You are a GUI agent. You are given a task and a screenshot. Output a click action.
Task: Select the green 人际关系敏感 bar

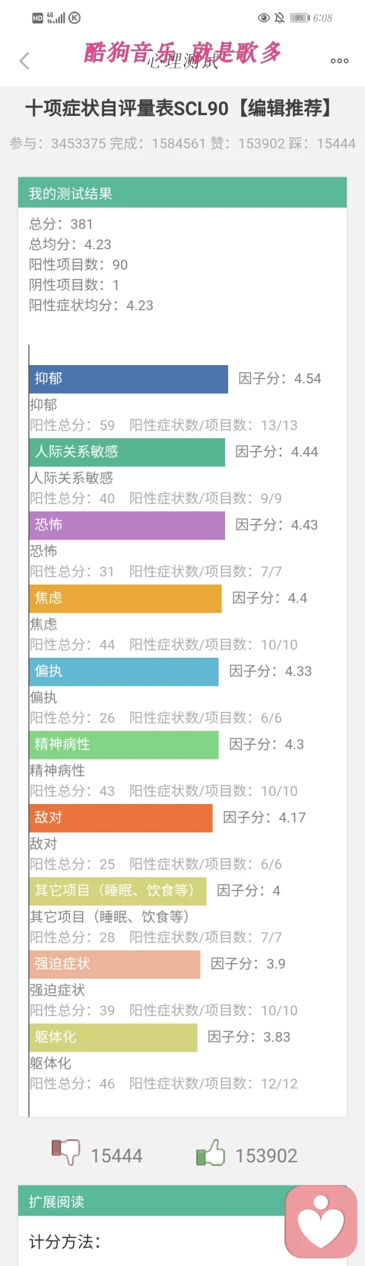click(x=127, y=452)
